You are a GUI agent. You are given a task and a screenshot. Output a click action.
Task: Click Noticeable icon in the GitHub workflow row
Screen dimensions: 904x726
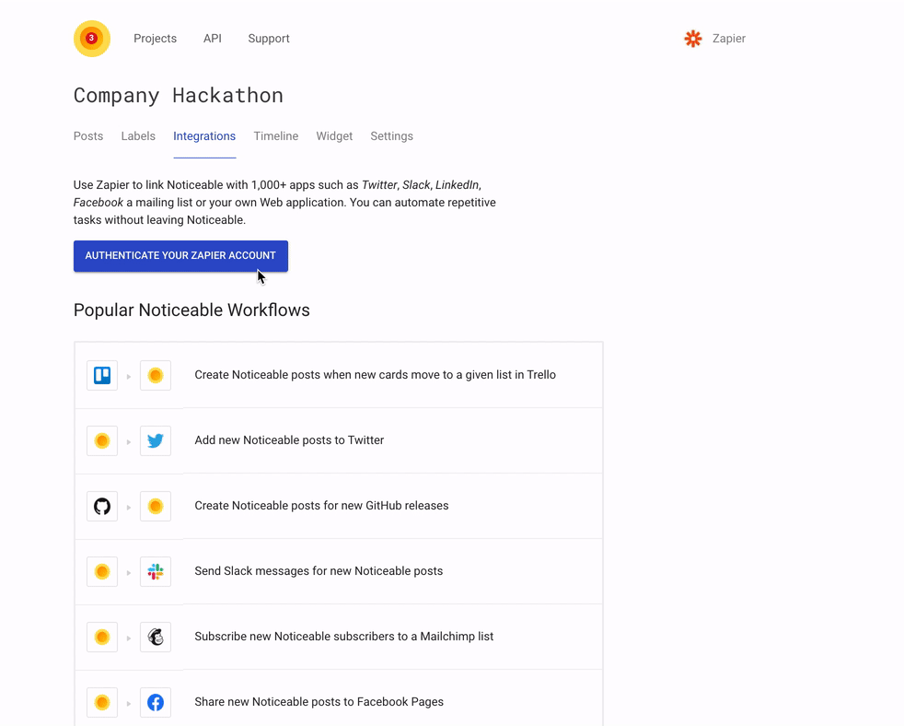pos(156,506)
